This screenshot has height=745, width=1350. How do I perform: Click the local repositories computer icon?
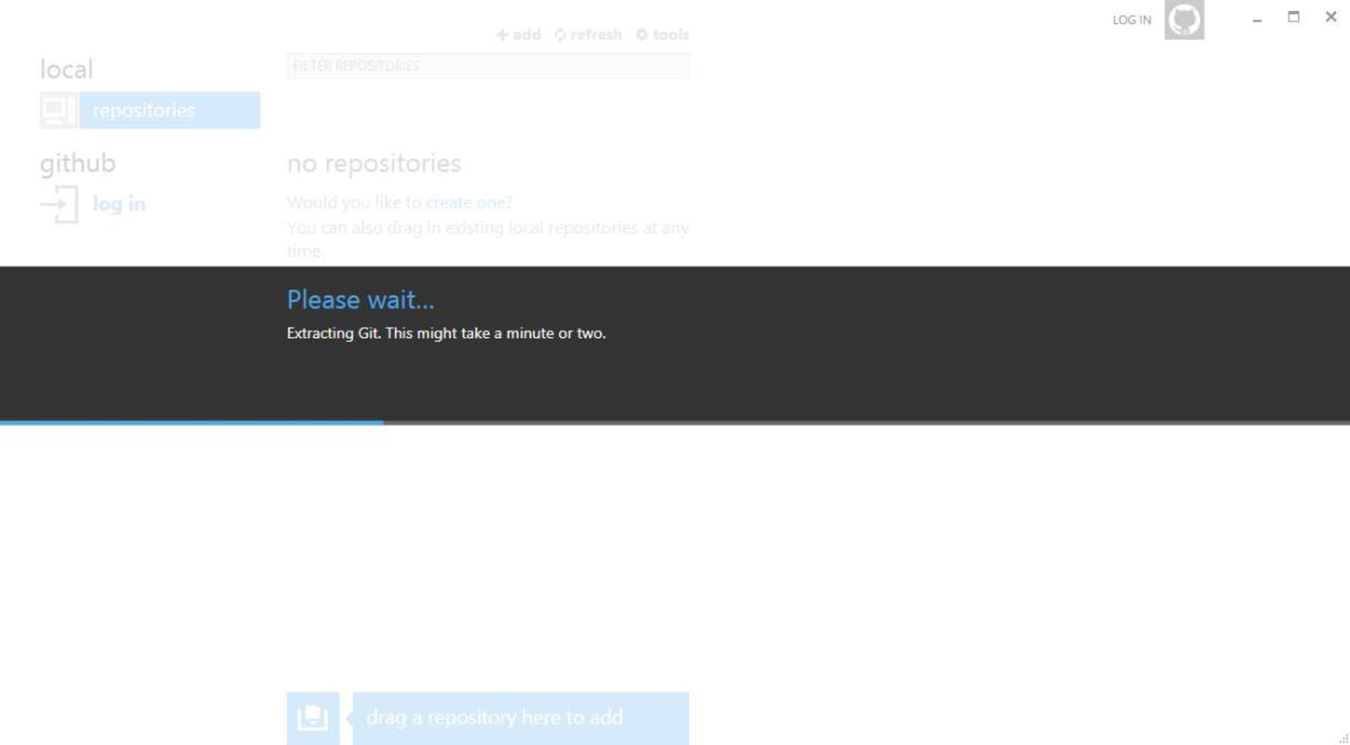[x=59, y=111]
